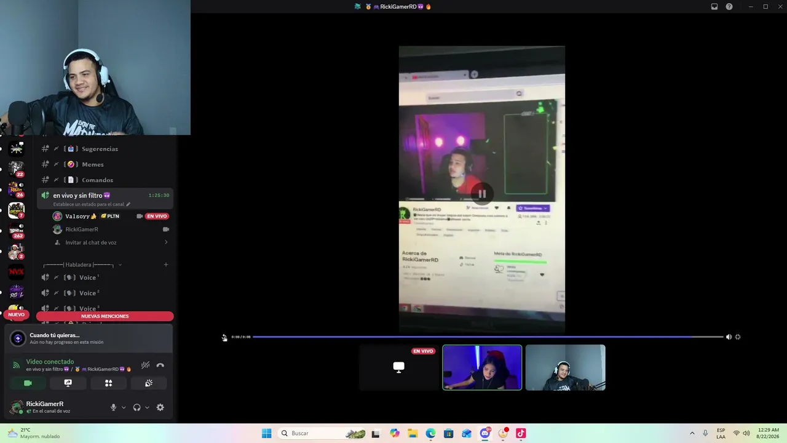Screen dimensions: 787x443
Task: Launch Copilot from the taskbar
Action: coord(395,433)
